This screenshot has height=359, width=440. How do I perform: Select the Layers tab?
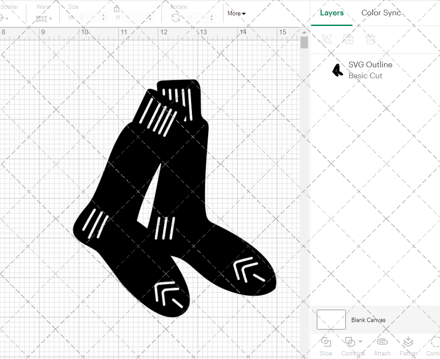(x=332, y=13)
